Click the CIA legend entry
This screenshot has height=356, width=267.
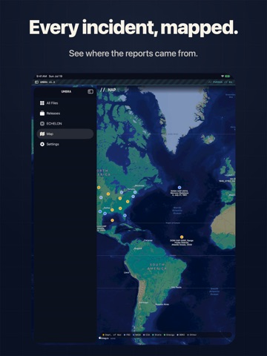[147, 334]
